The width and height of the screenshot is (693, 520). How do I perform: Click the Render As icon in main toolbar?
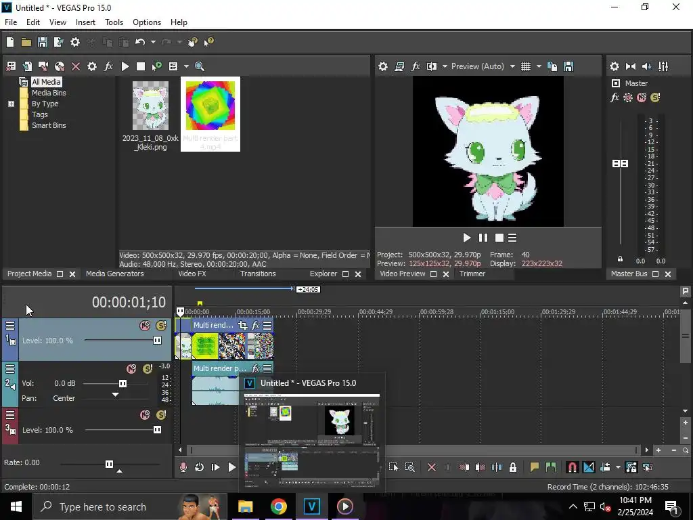(x=58, y=42)
